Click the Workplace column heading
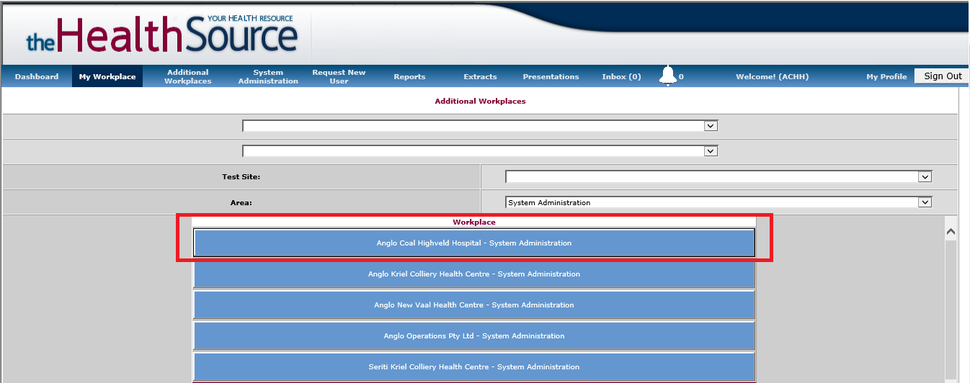 474,222
